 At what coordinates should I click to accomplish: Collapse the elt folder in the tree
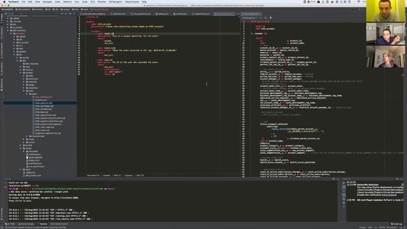[15, 55]
